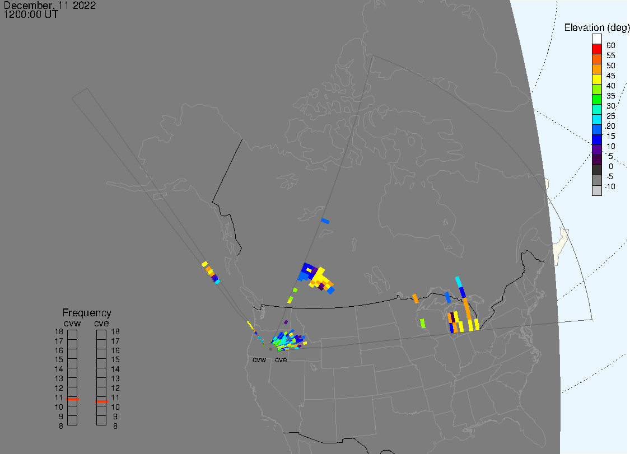Select the blue swatch between 15 and 20
This screenshot has width=630, height=454.
click(x=596, y=130)
